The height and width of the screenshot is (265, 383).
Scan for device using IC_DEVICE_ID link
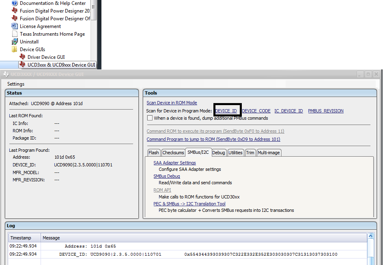click(x=288, y=111)
